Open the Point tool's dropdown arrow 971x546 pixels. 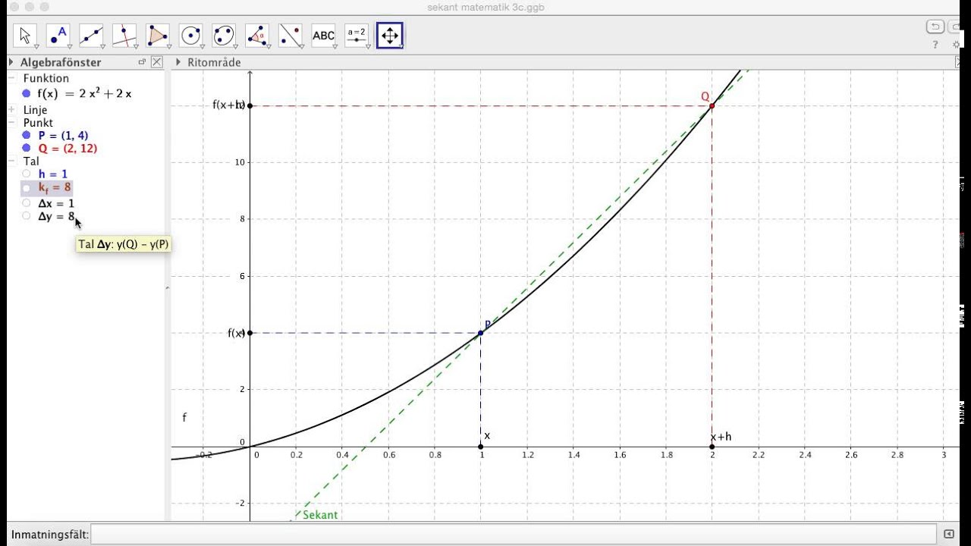70,47
